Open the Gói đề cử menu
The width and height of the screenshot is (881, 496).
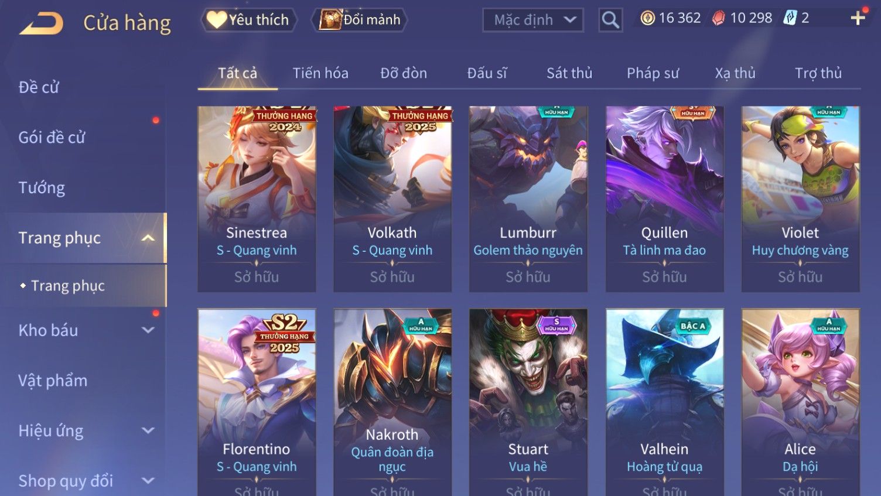[x=52, y=138]
